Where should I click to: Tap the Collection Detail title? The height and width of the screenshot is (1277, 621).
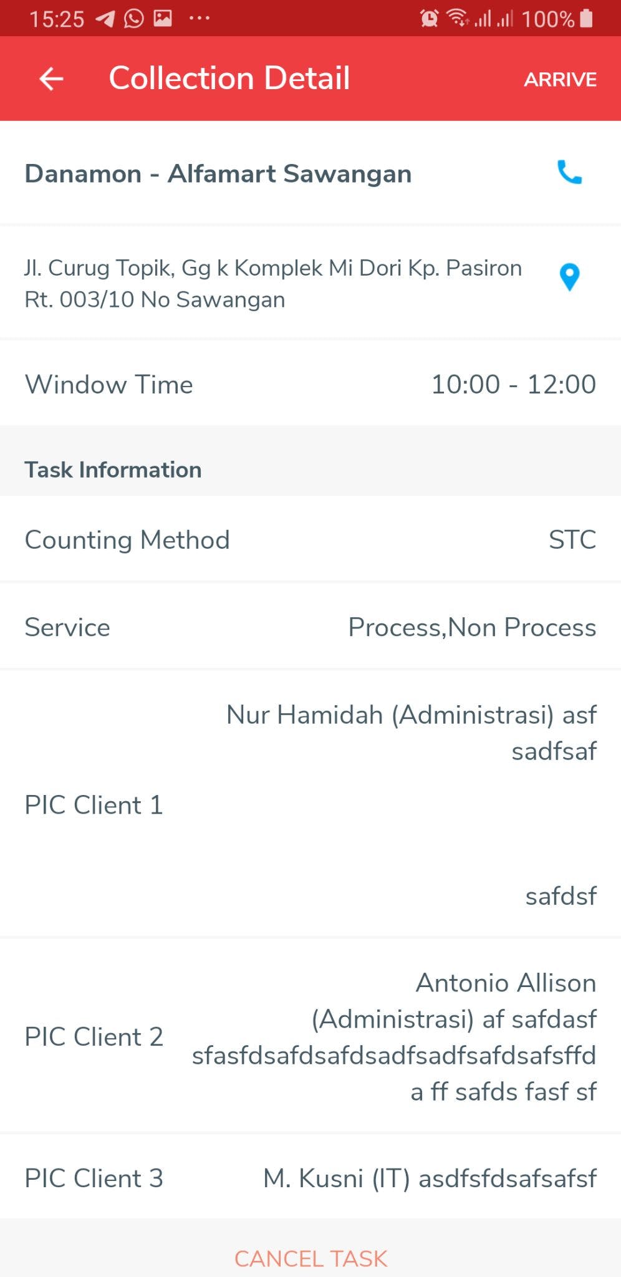tap(229, 79)
